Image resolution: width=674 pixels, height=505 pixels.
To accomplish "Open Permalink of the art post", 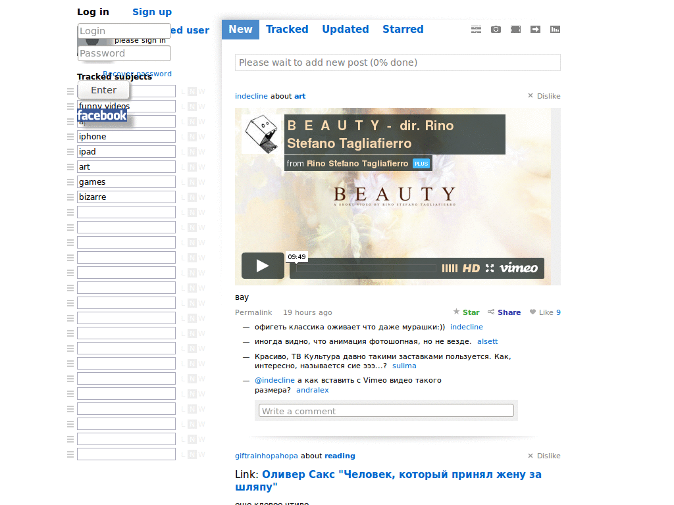I will (x=253, y=312).
